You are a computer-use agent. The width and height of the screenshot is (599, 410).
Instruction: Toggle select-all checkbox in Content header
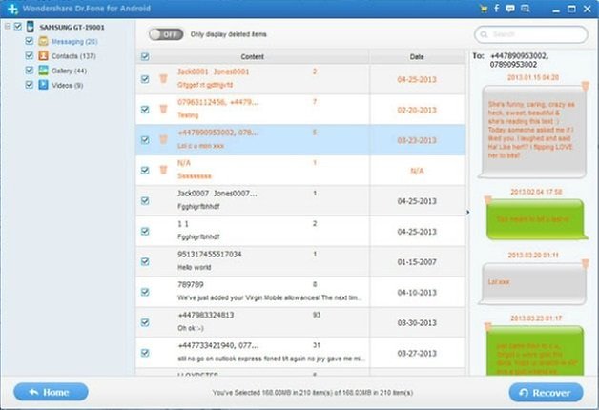pyautogui.click(x=145, y=56)
